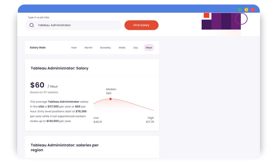Click the $60 per hour value
Screen dimensions: 274x162
click(37, 85)
